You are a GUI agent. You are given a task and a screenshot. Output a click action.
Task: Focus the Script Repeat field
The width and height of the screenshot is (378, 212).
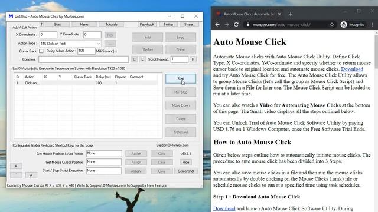click(180, 59)
